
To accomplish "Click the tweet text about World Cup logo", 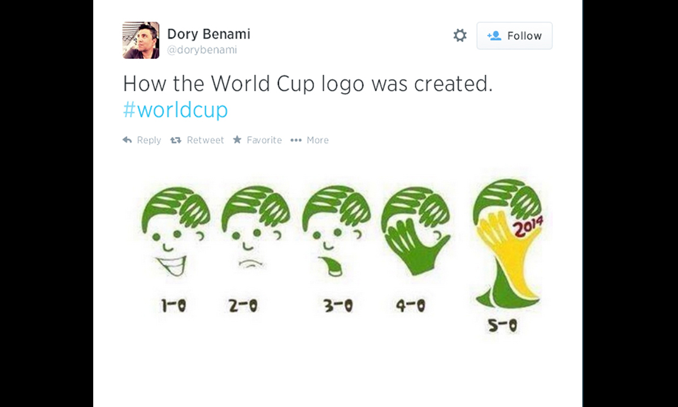I will point(308,84).
